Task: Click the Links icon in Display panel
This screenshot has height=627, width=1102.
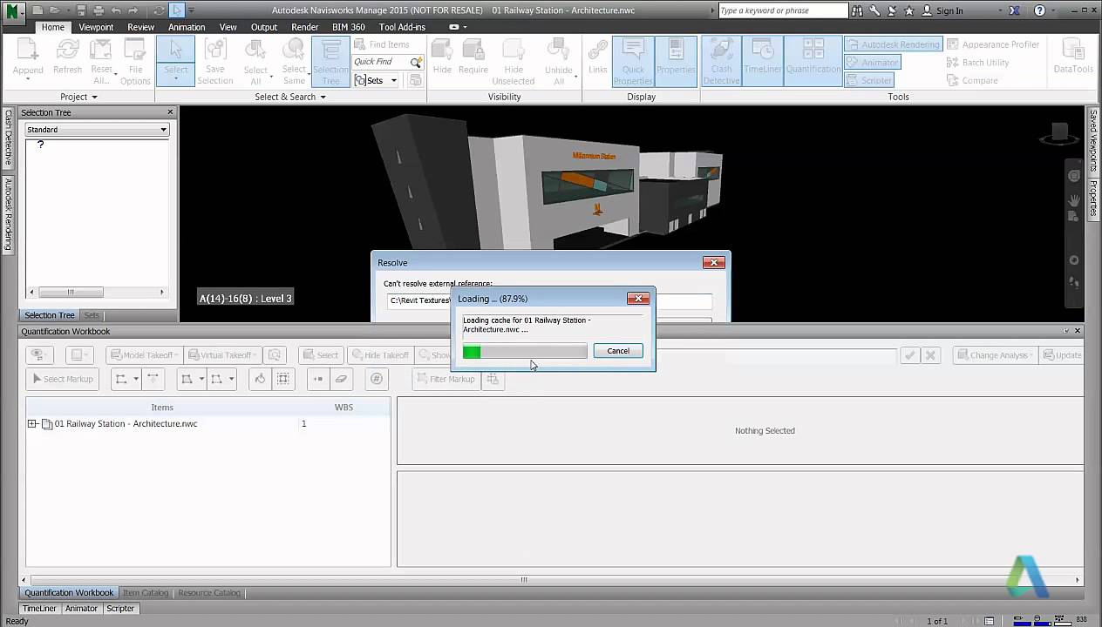Action: click(598, 57)
